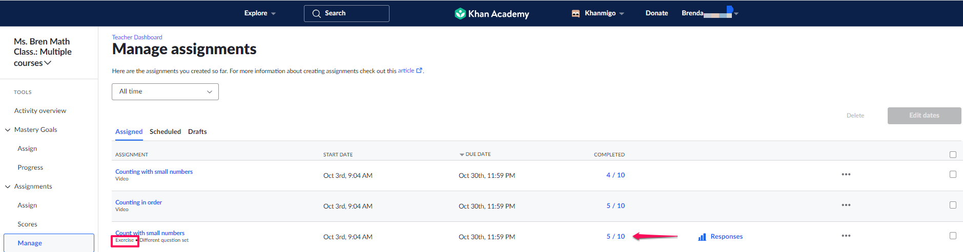
Task: Click the search magnifier icon
Action: pos(316,14)
